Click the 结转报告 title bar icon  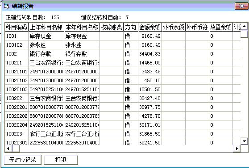point(6,6)
